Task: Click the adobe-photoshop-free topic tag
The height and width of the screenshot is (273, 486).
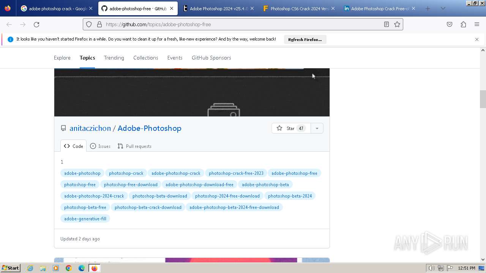Action: coord(294,173)
